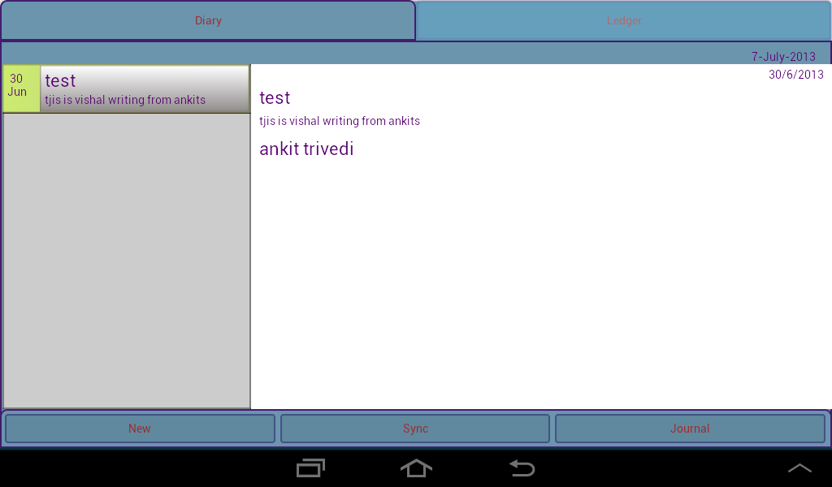Tap the 30/6/2013 entry date label
Image resolution: width=832 pixels, height=487 pixels.
(x=795, y=74)
